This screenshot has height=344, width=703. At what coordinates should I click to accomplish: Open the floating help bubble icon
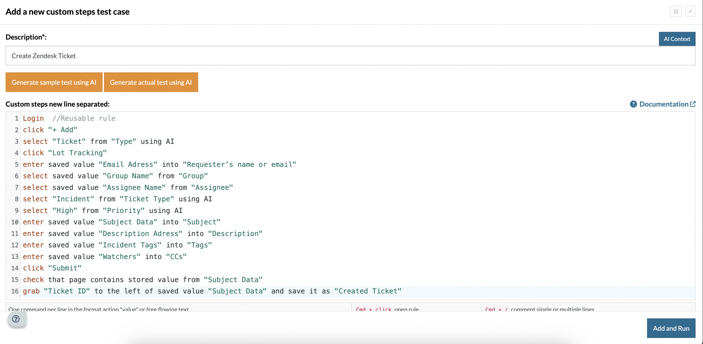[16, 319]
